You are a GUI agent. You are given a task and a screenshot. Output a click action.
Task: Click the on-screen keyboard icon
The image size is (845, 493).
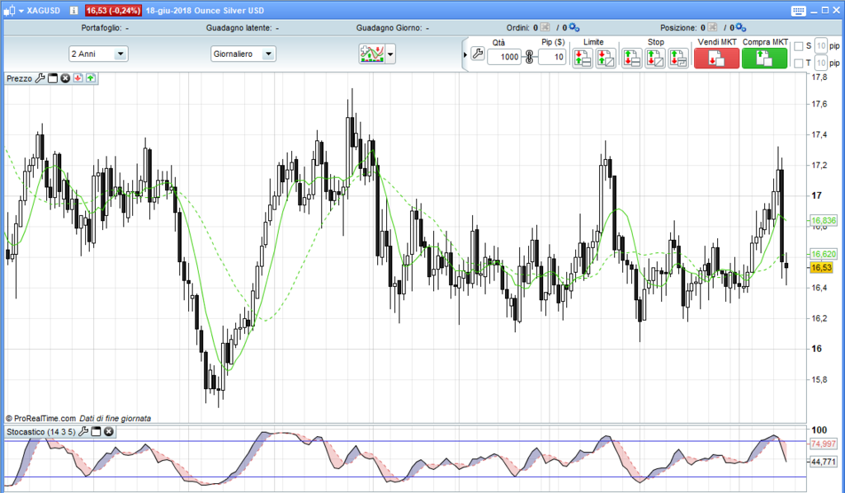(798, 11)
